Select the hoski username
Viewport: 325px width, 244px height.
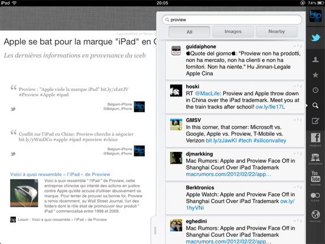[x=193, y=87]
